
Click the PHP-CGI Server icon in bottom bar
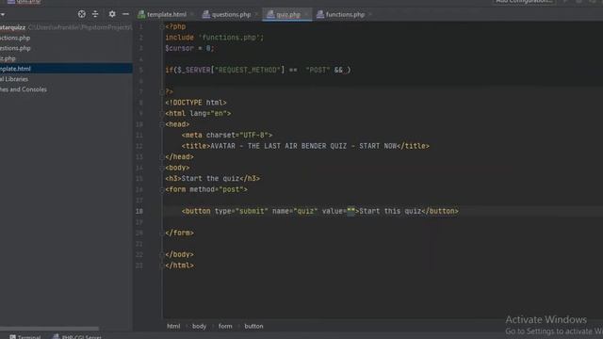click(56, 337)
